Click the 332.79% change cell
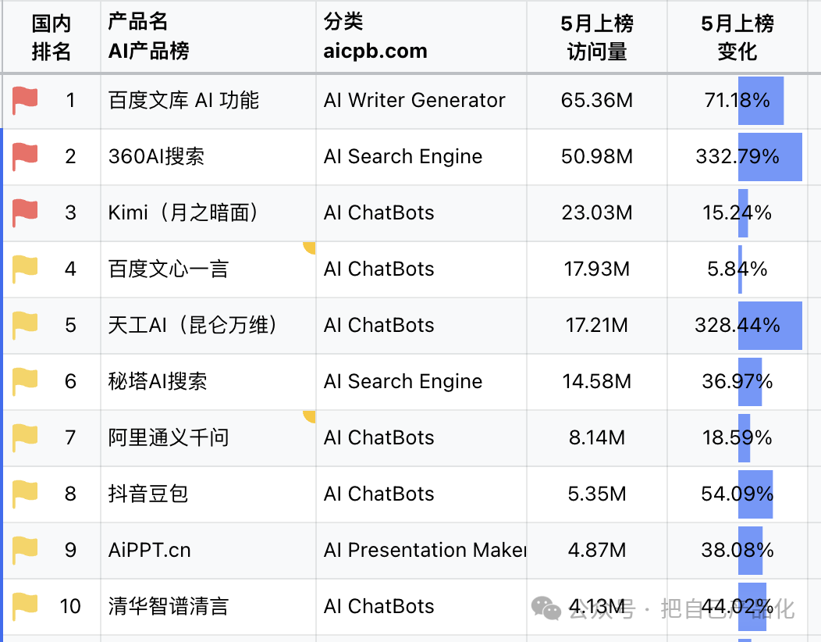 (737, 157)
